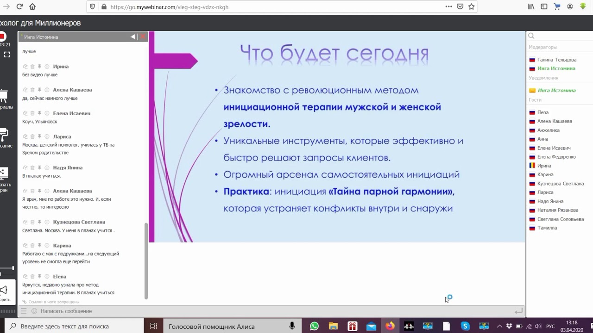Open Windows Task View

click(153, 326)
